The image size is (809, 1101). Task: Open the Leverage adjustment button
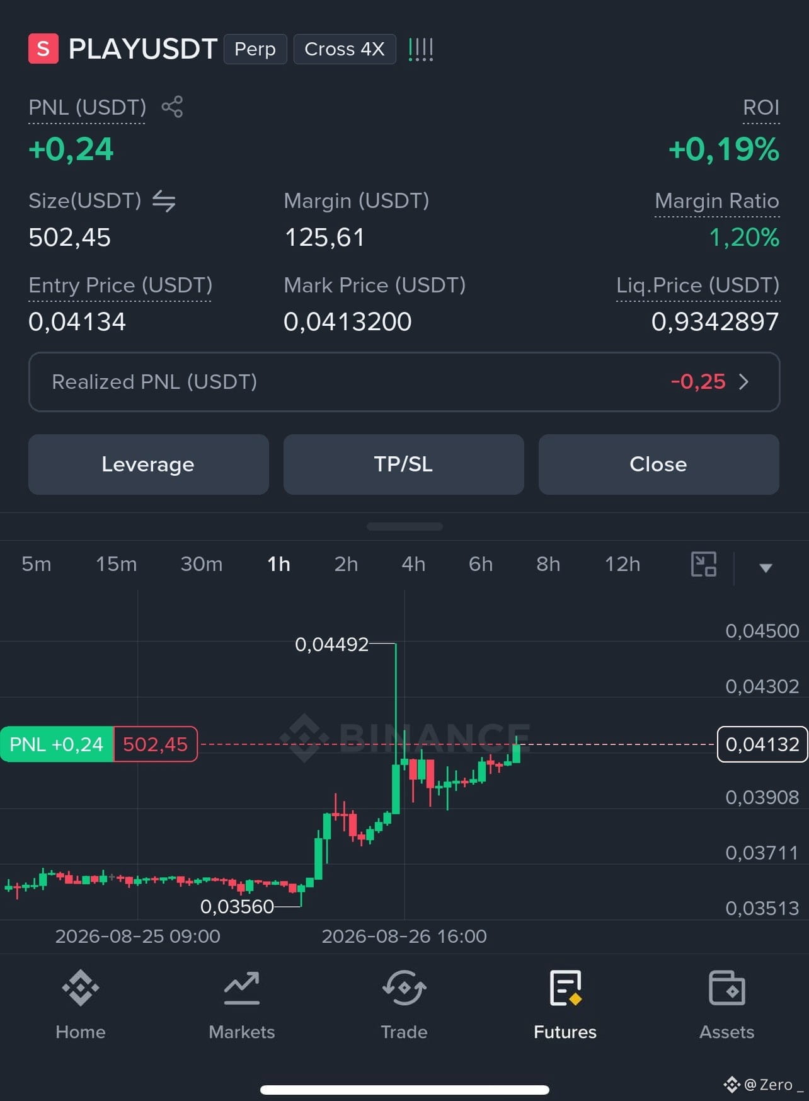149,464
